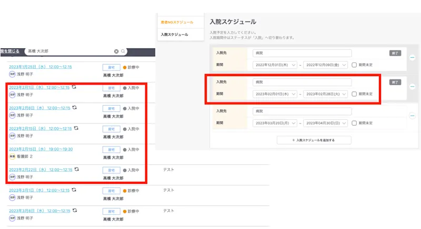
Task: Click the repeat icon next to 2023年2月22日 appointment
Action: point(77,169)
